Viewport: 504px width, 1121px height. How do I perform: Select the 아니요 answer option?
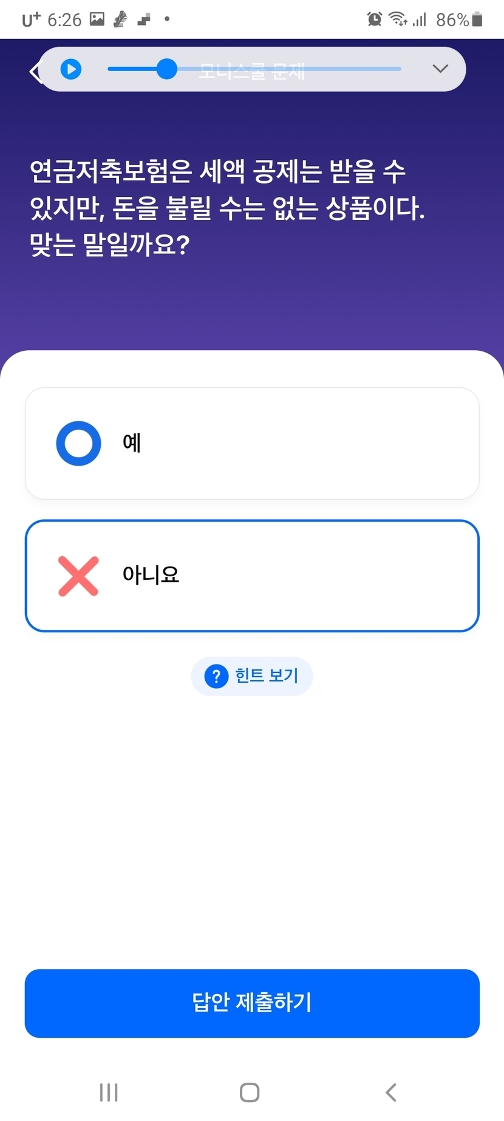(252, 576)
